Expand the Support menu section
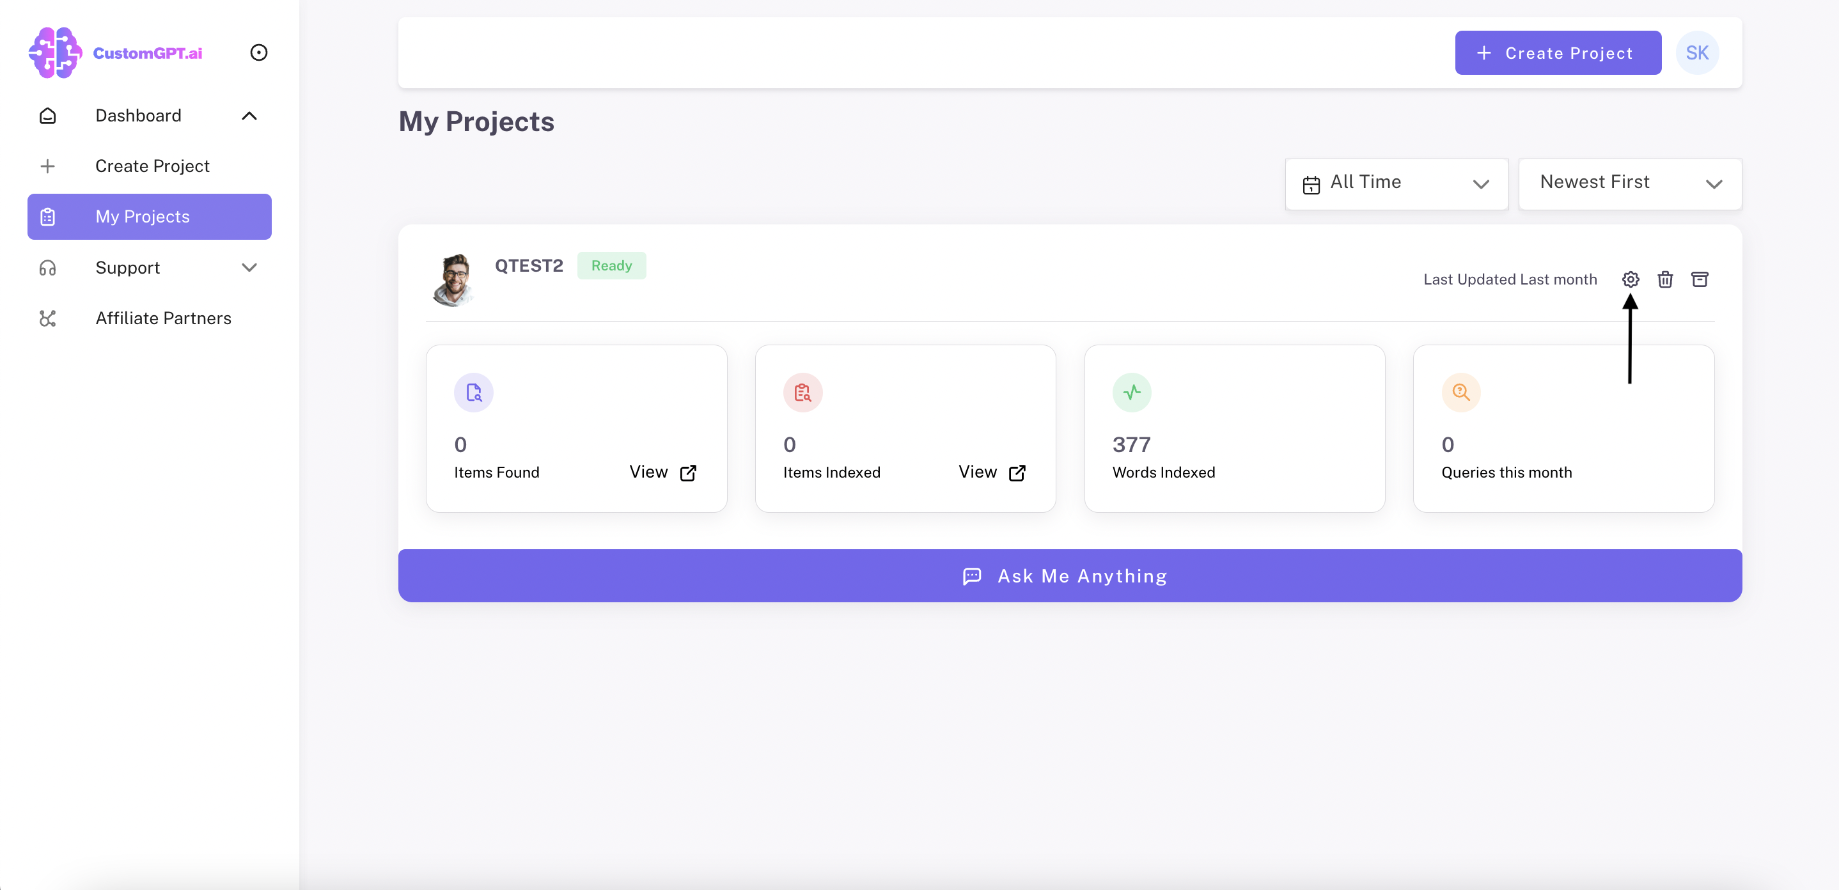The width and height of the screenshot is (1839, 890). [249, 268]
